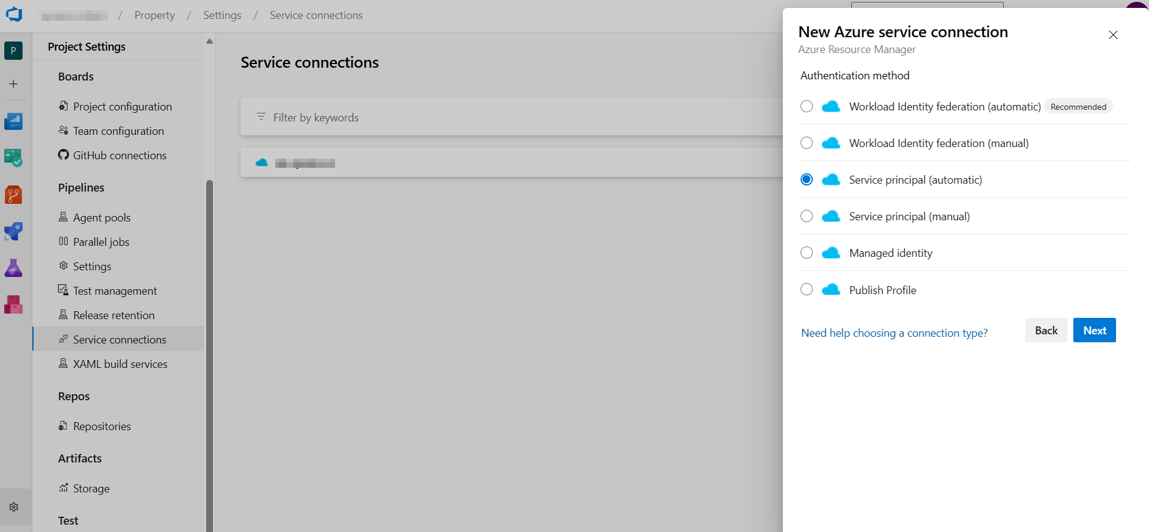The image size is (1149, 532).
Task: Click the Pipelines Settings gear icon
Action: click(x=63, y=265)
